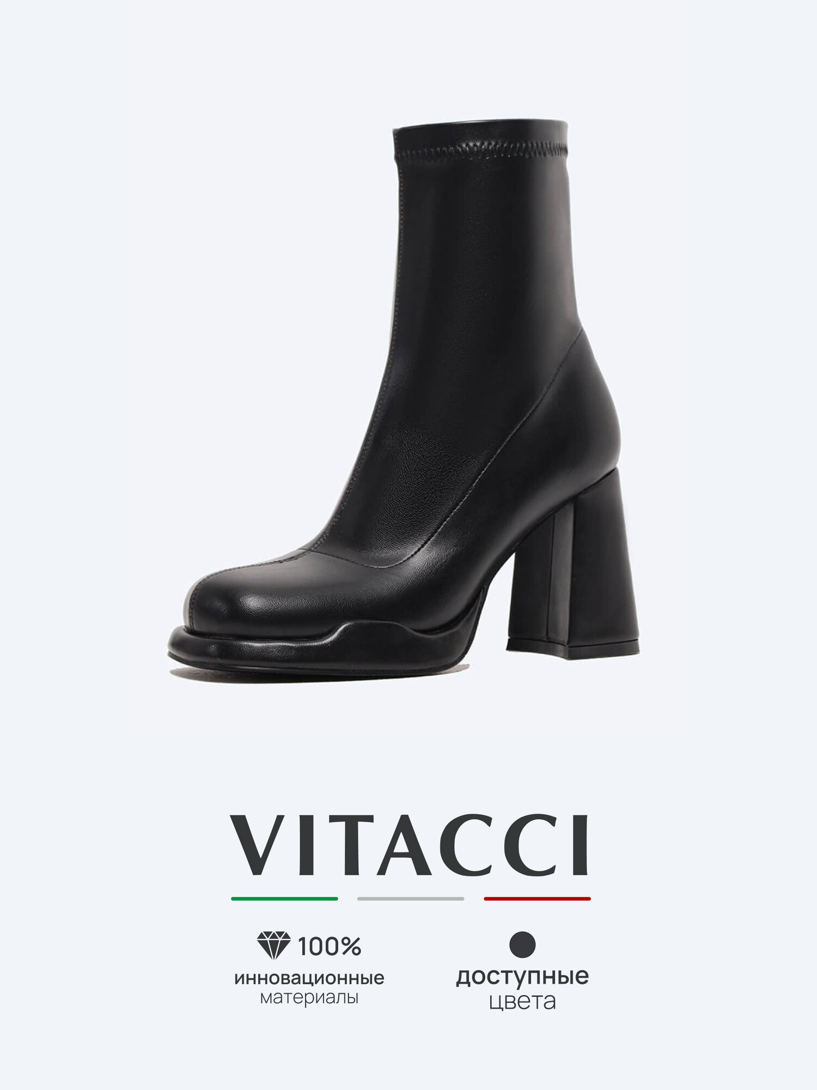The image size is (817, 1090).
Task: Select the dark gray color circle
Action: coord(523,944)
